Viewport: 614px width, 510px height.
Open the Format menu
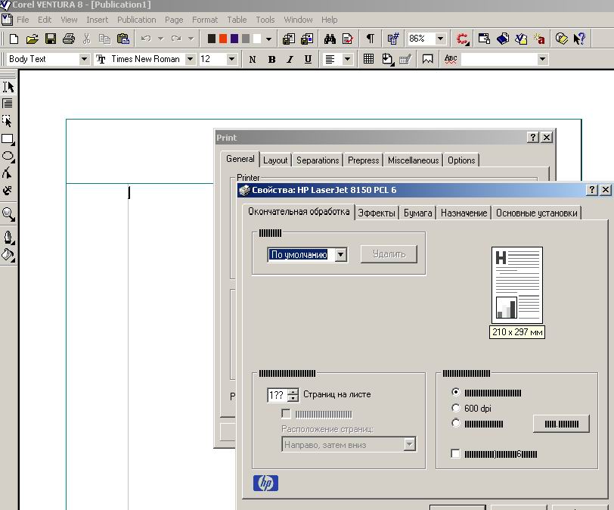pyautogui.click(x=205, y=20)
